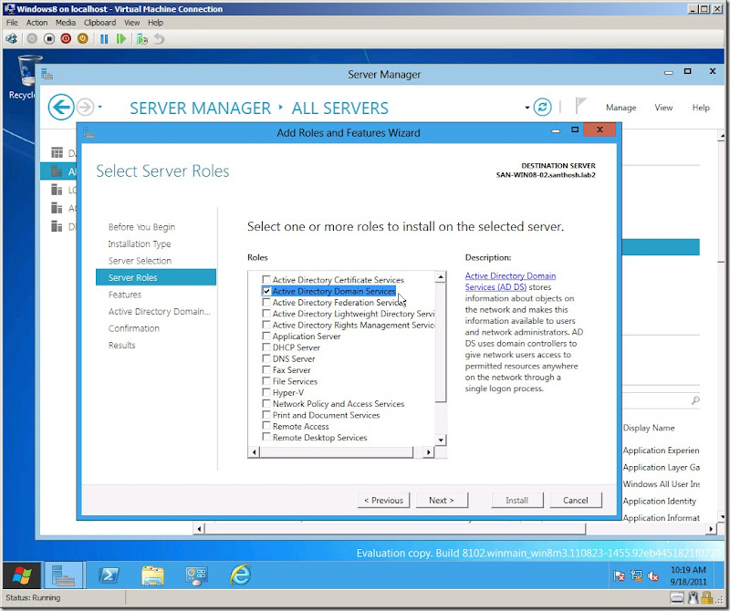Screen dimensions: 730x611
Task: Click the Previous button
Action: (383, 500)
